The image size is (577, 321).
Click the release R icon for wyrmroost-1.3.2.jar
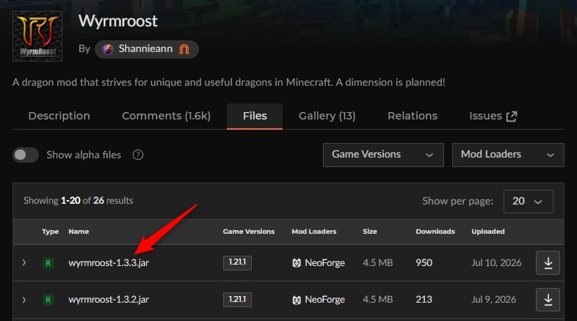coord(48,300)
